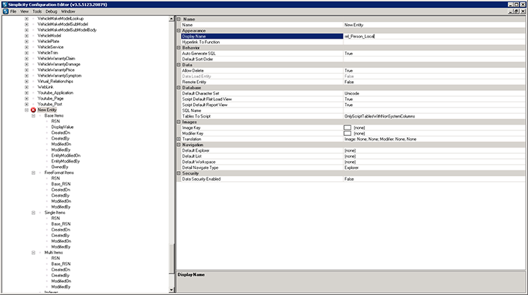This screenshot has height=295, width=528.
Task: Click the tree panel scrollbar thumb
Action: (172, 260)
